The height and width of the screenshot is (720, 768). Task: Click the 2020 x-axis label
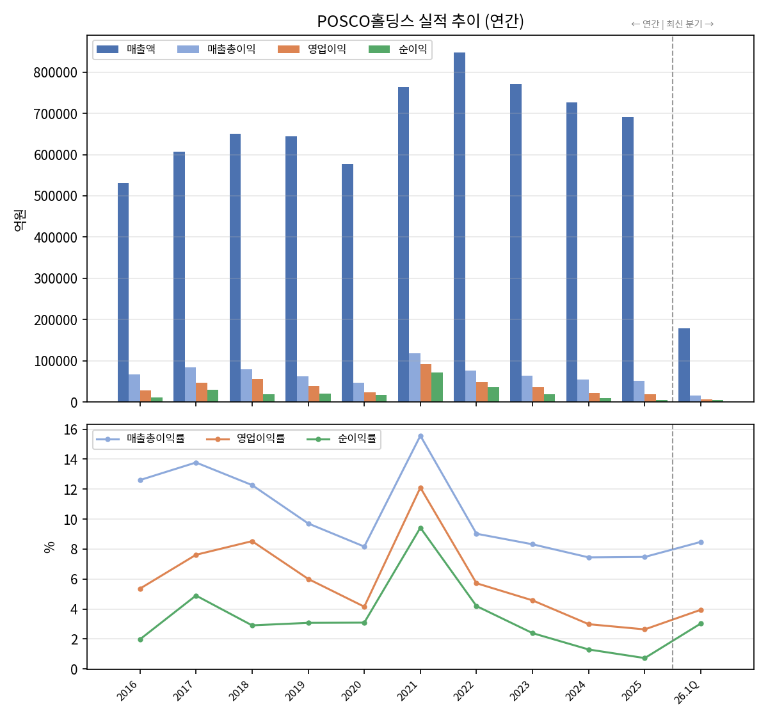point(351,691)
